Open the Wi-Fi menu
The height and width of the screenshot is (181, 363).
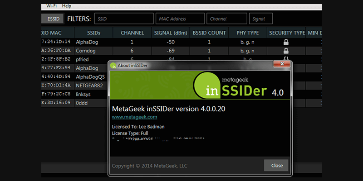(52, 6)
